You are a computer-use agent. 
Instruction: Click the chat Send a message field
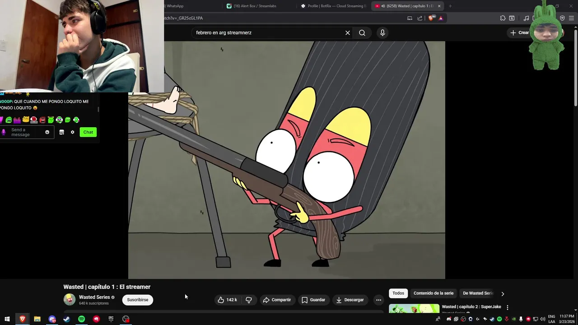click(26, 132)
